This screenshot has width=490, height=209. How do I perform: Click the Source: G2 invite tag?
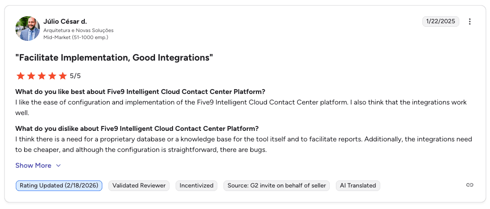(x=277, y=185)
